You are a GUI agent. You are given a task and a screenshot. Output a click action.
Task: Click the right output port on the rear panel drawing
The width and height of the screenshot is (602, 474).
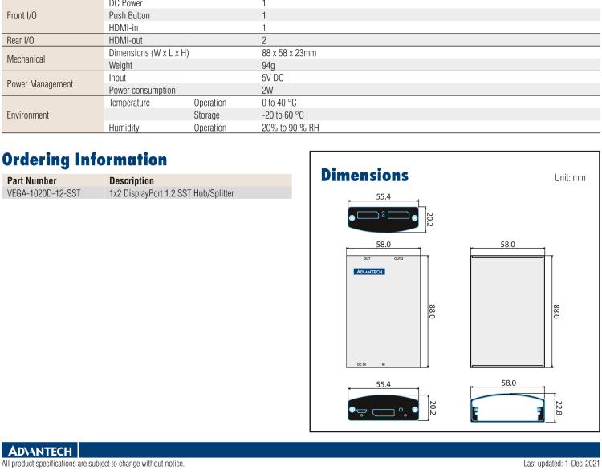(x=398, y=213)
